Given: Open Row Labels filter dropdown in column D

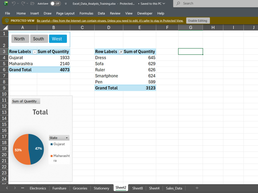Looking at the screenshot, I should click(121, 52).
